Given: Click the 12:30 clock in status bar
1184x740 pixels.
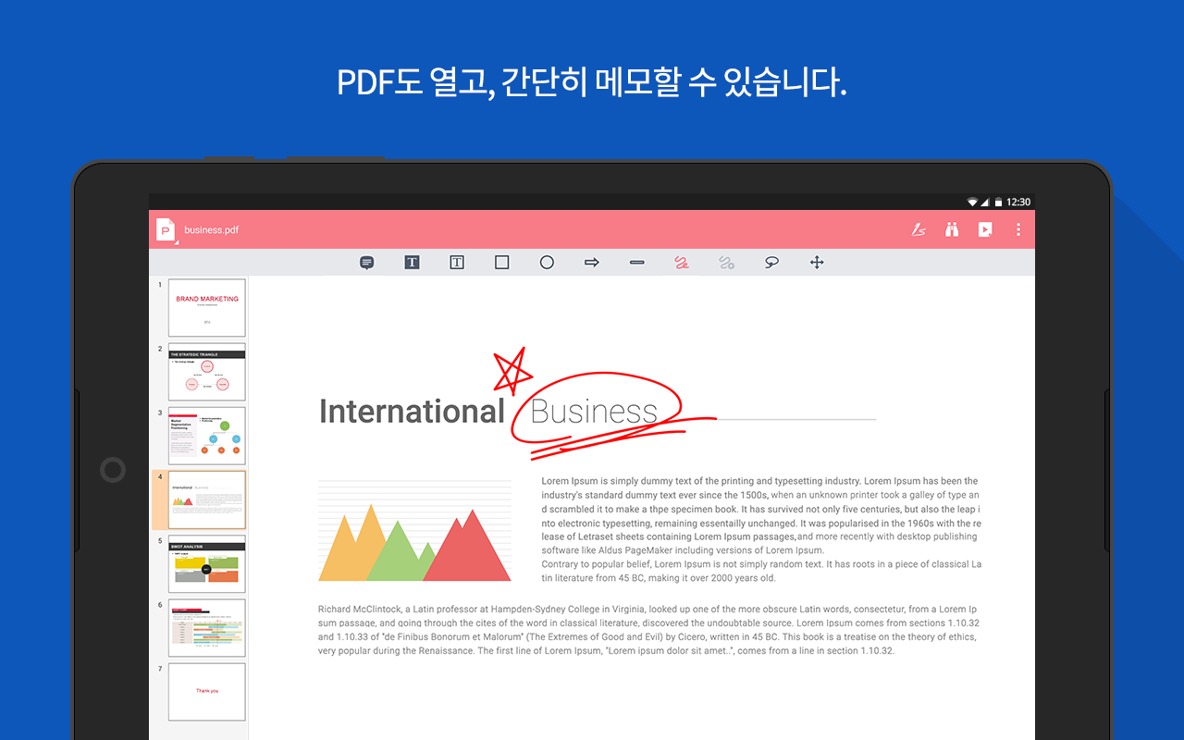Looking at the screenshot, I should pos(1018,202).
